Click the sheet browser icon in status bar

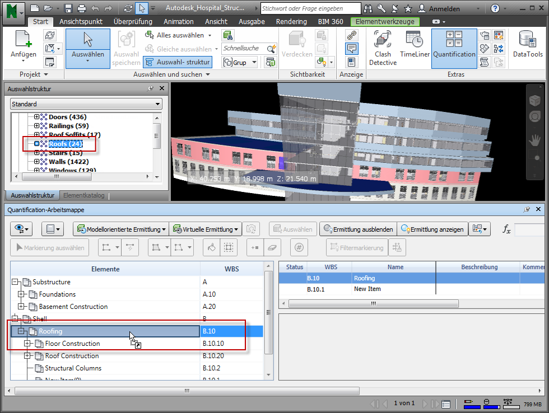tap(446, 404)
